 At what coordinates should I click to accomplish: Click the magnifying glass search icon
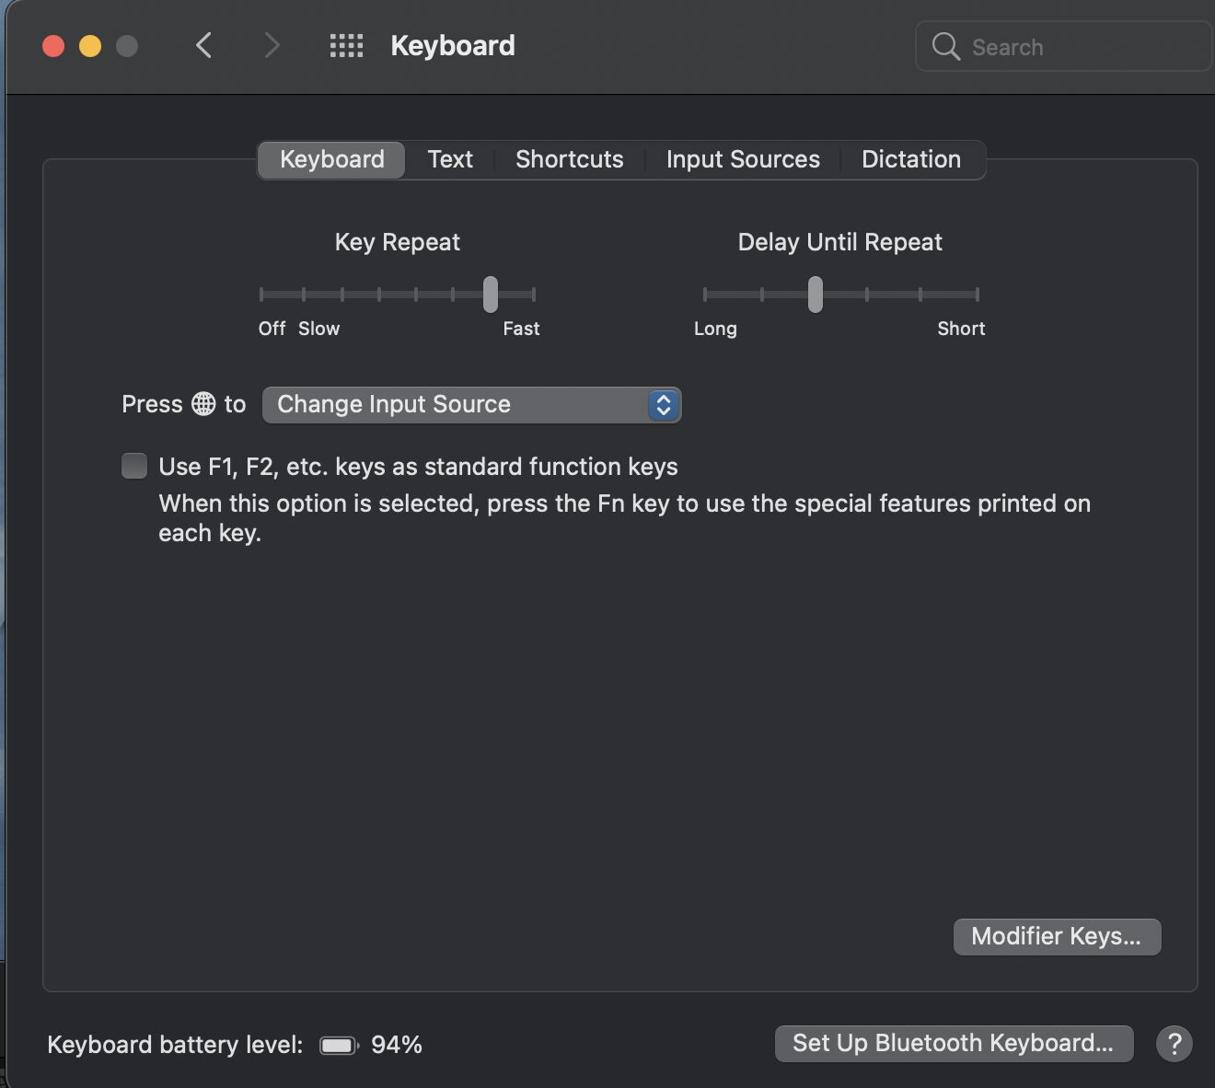(945, 46)
